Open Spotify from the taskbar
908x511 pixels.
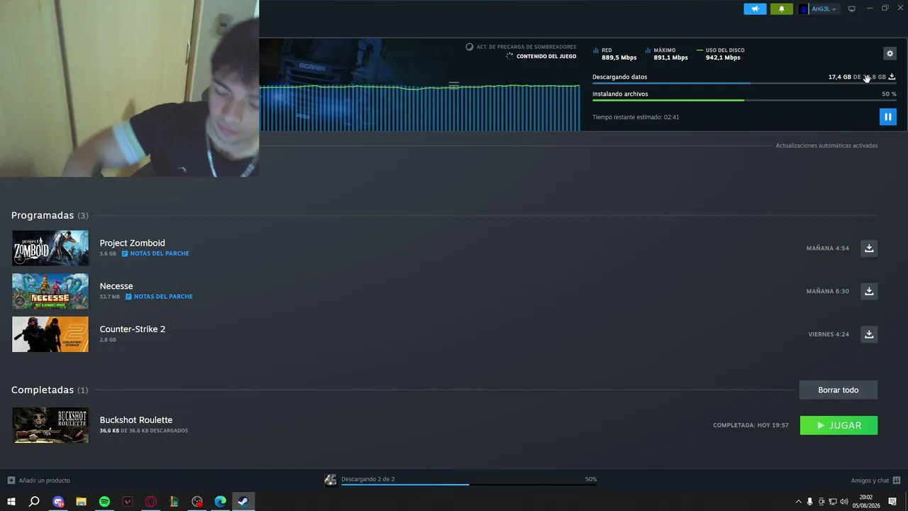point(104,502)
